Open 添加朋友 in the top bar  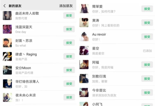[66, 6]
